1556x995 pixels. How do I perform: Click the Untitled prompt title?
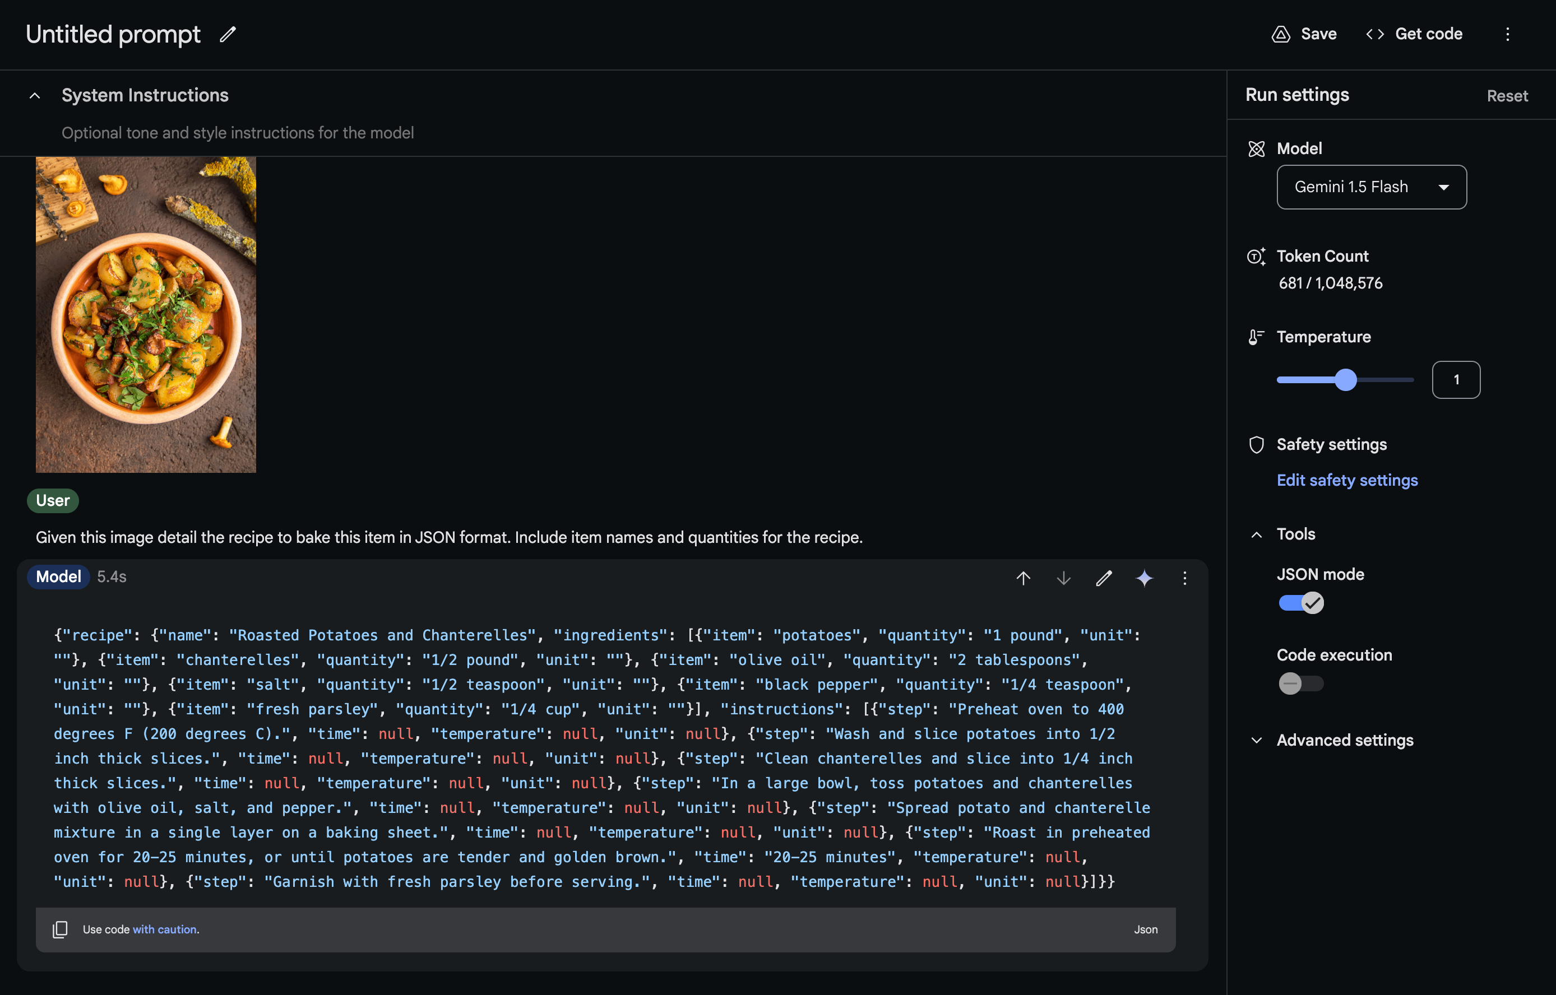click(113, 34)
